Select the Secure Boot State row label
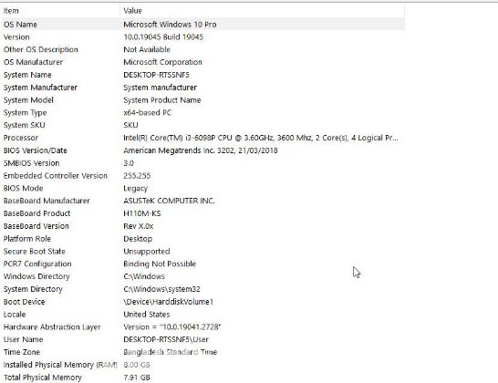Screen dimensions: 498x383 click(x=35, y=252)
